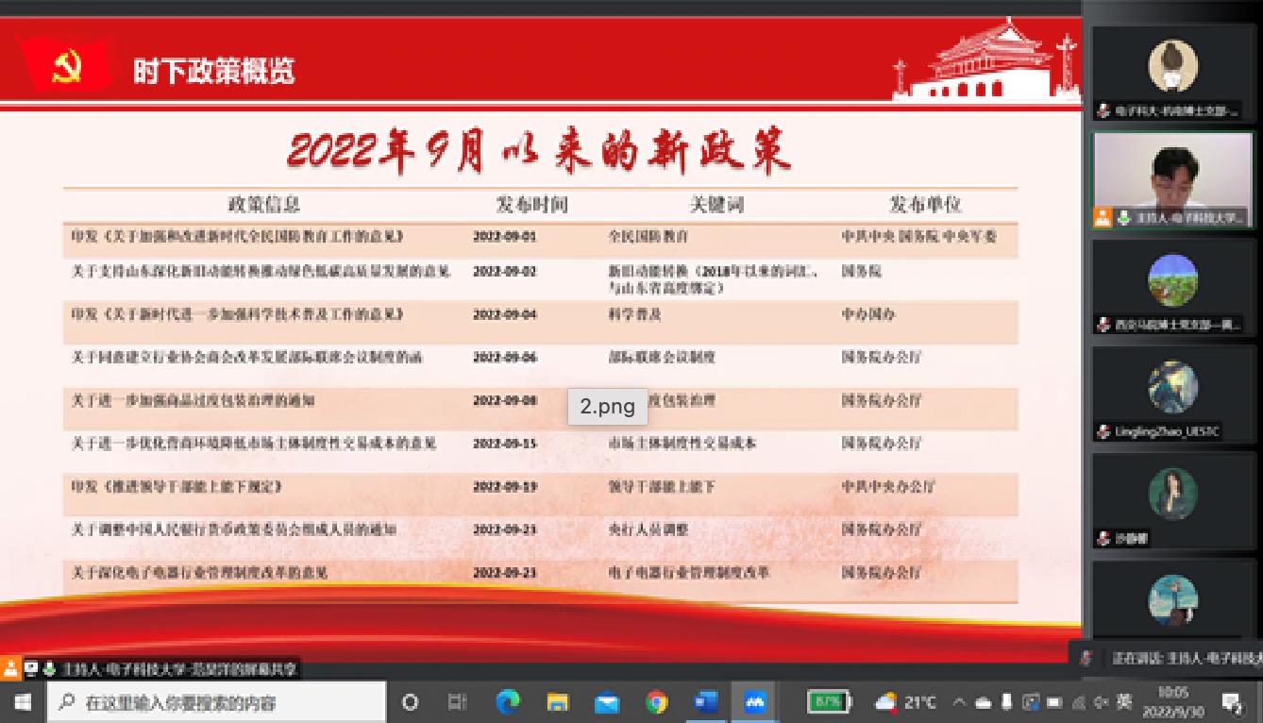The height and width of the screenshot is (723, 1263).
Task: Launch Google Chrome from the taskbar
Action: [654, 701]
